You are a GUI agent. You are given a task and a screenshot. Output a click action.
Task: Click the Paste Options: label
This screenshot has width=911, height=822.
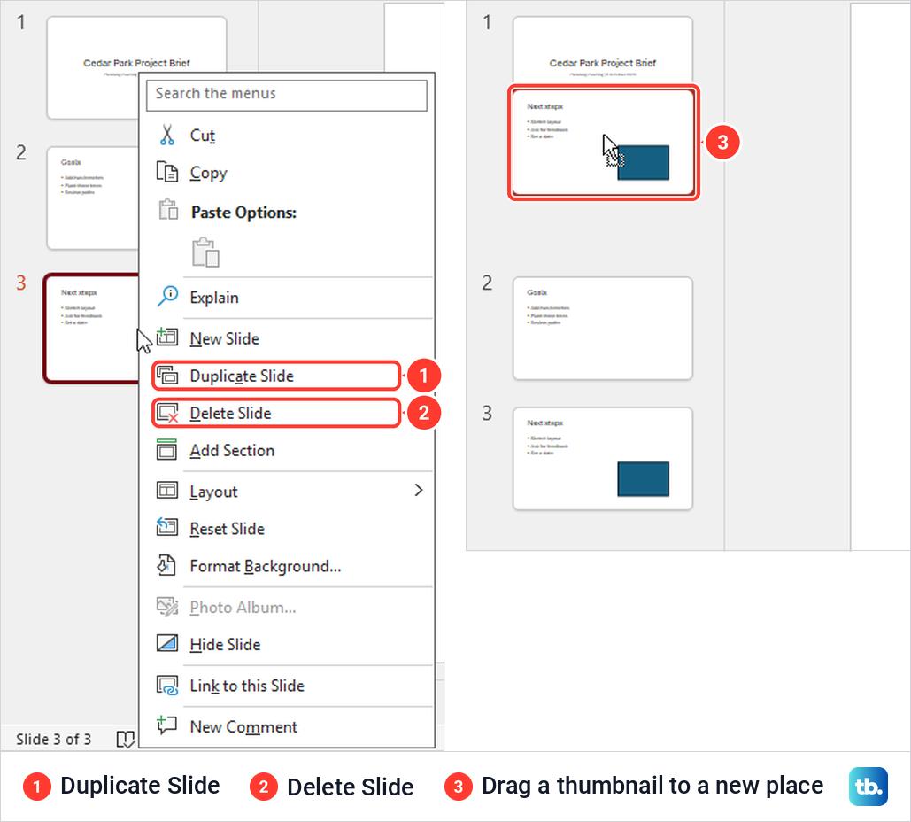tap(243, 213)
